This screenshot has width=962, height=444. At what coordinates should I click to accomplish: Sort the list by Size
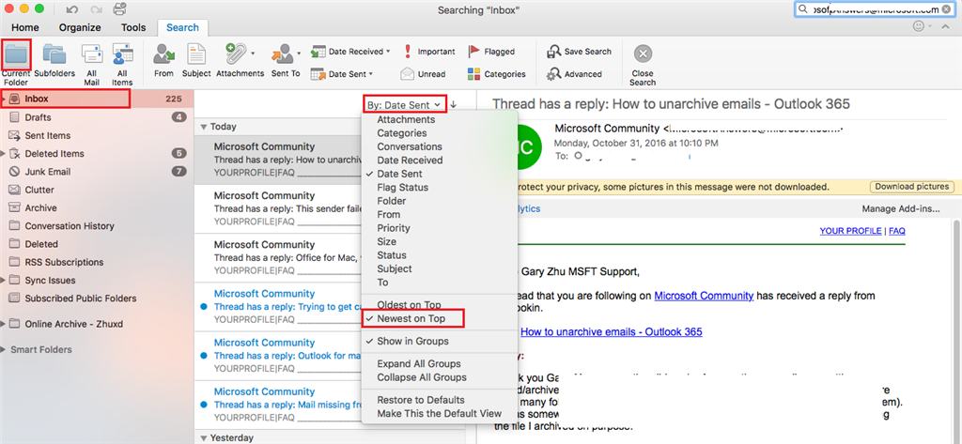click(386, 241)
